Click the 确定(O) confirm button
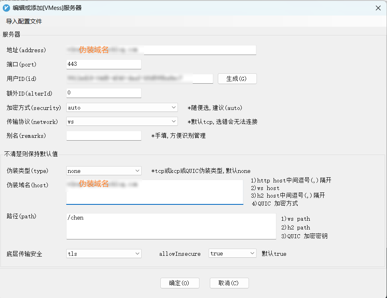Image resolution: width=387 pixels, height=298 pixels. pyautogui.click(x=180, y=283)
